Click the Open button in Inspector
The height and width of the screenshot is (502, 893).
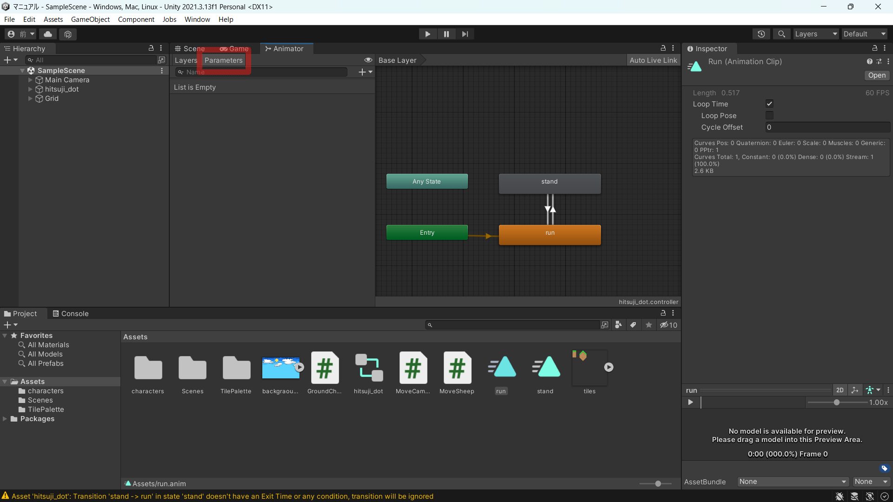pyautogui.click(x=877, y=75)
